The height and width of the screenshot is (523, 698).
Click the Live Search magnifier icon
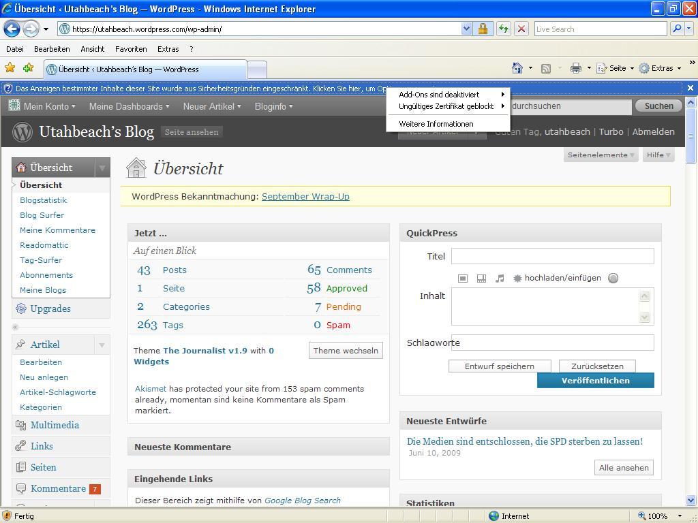point(677,29)
